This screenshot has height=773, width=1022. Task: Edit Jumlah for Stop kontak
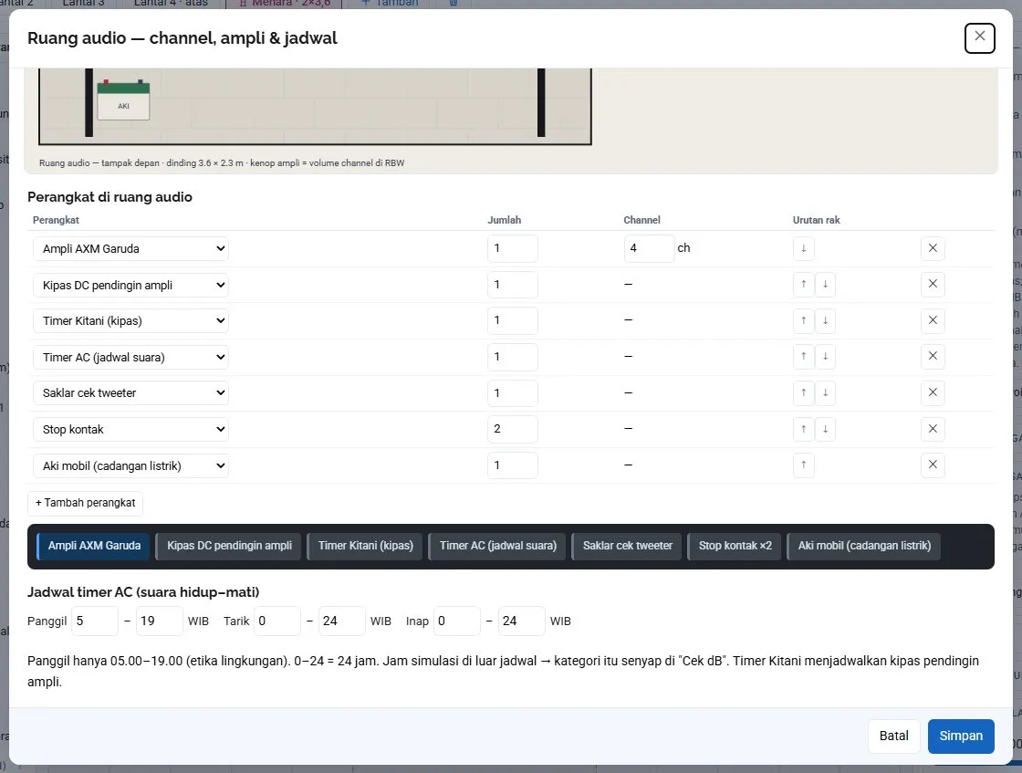[512, 429]
